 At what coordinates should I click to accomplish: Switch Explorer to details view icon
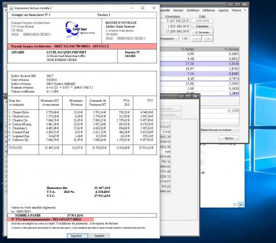pos(235,204)
